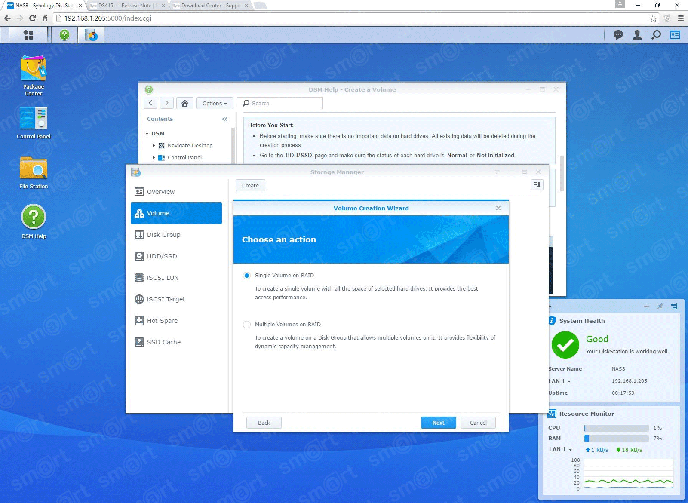Open the Options dropdown in DSM Help
The width and height of the screenshot is (688, 503).
coord(215,103)
